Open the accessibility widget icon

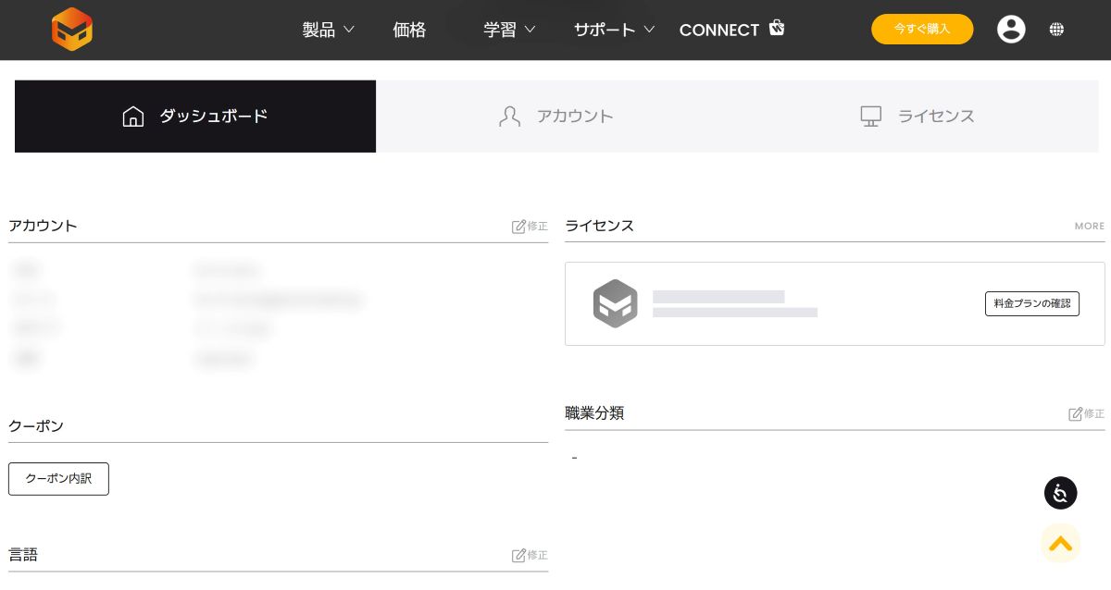coord(1060,493)
